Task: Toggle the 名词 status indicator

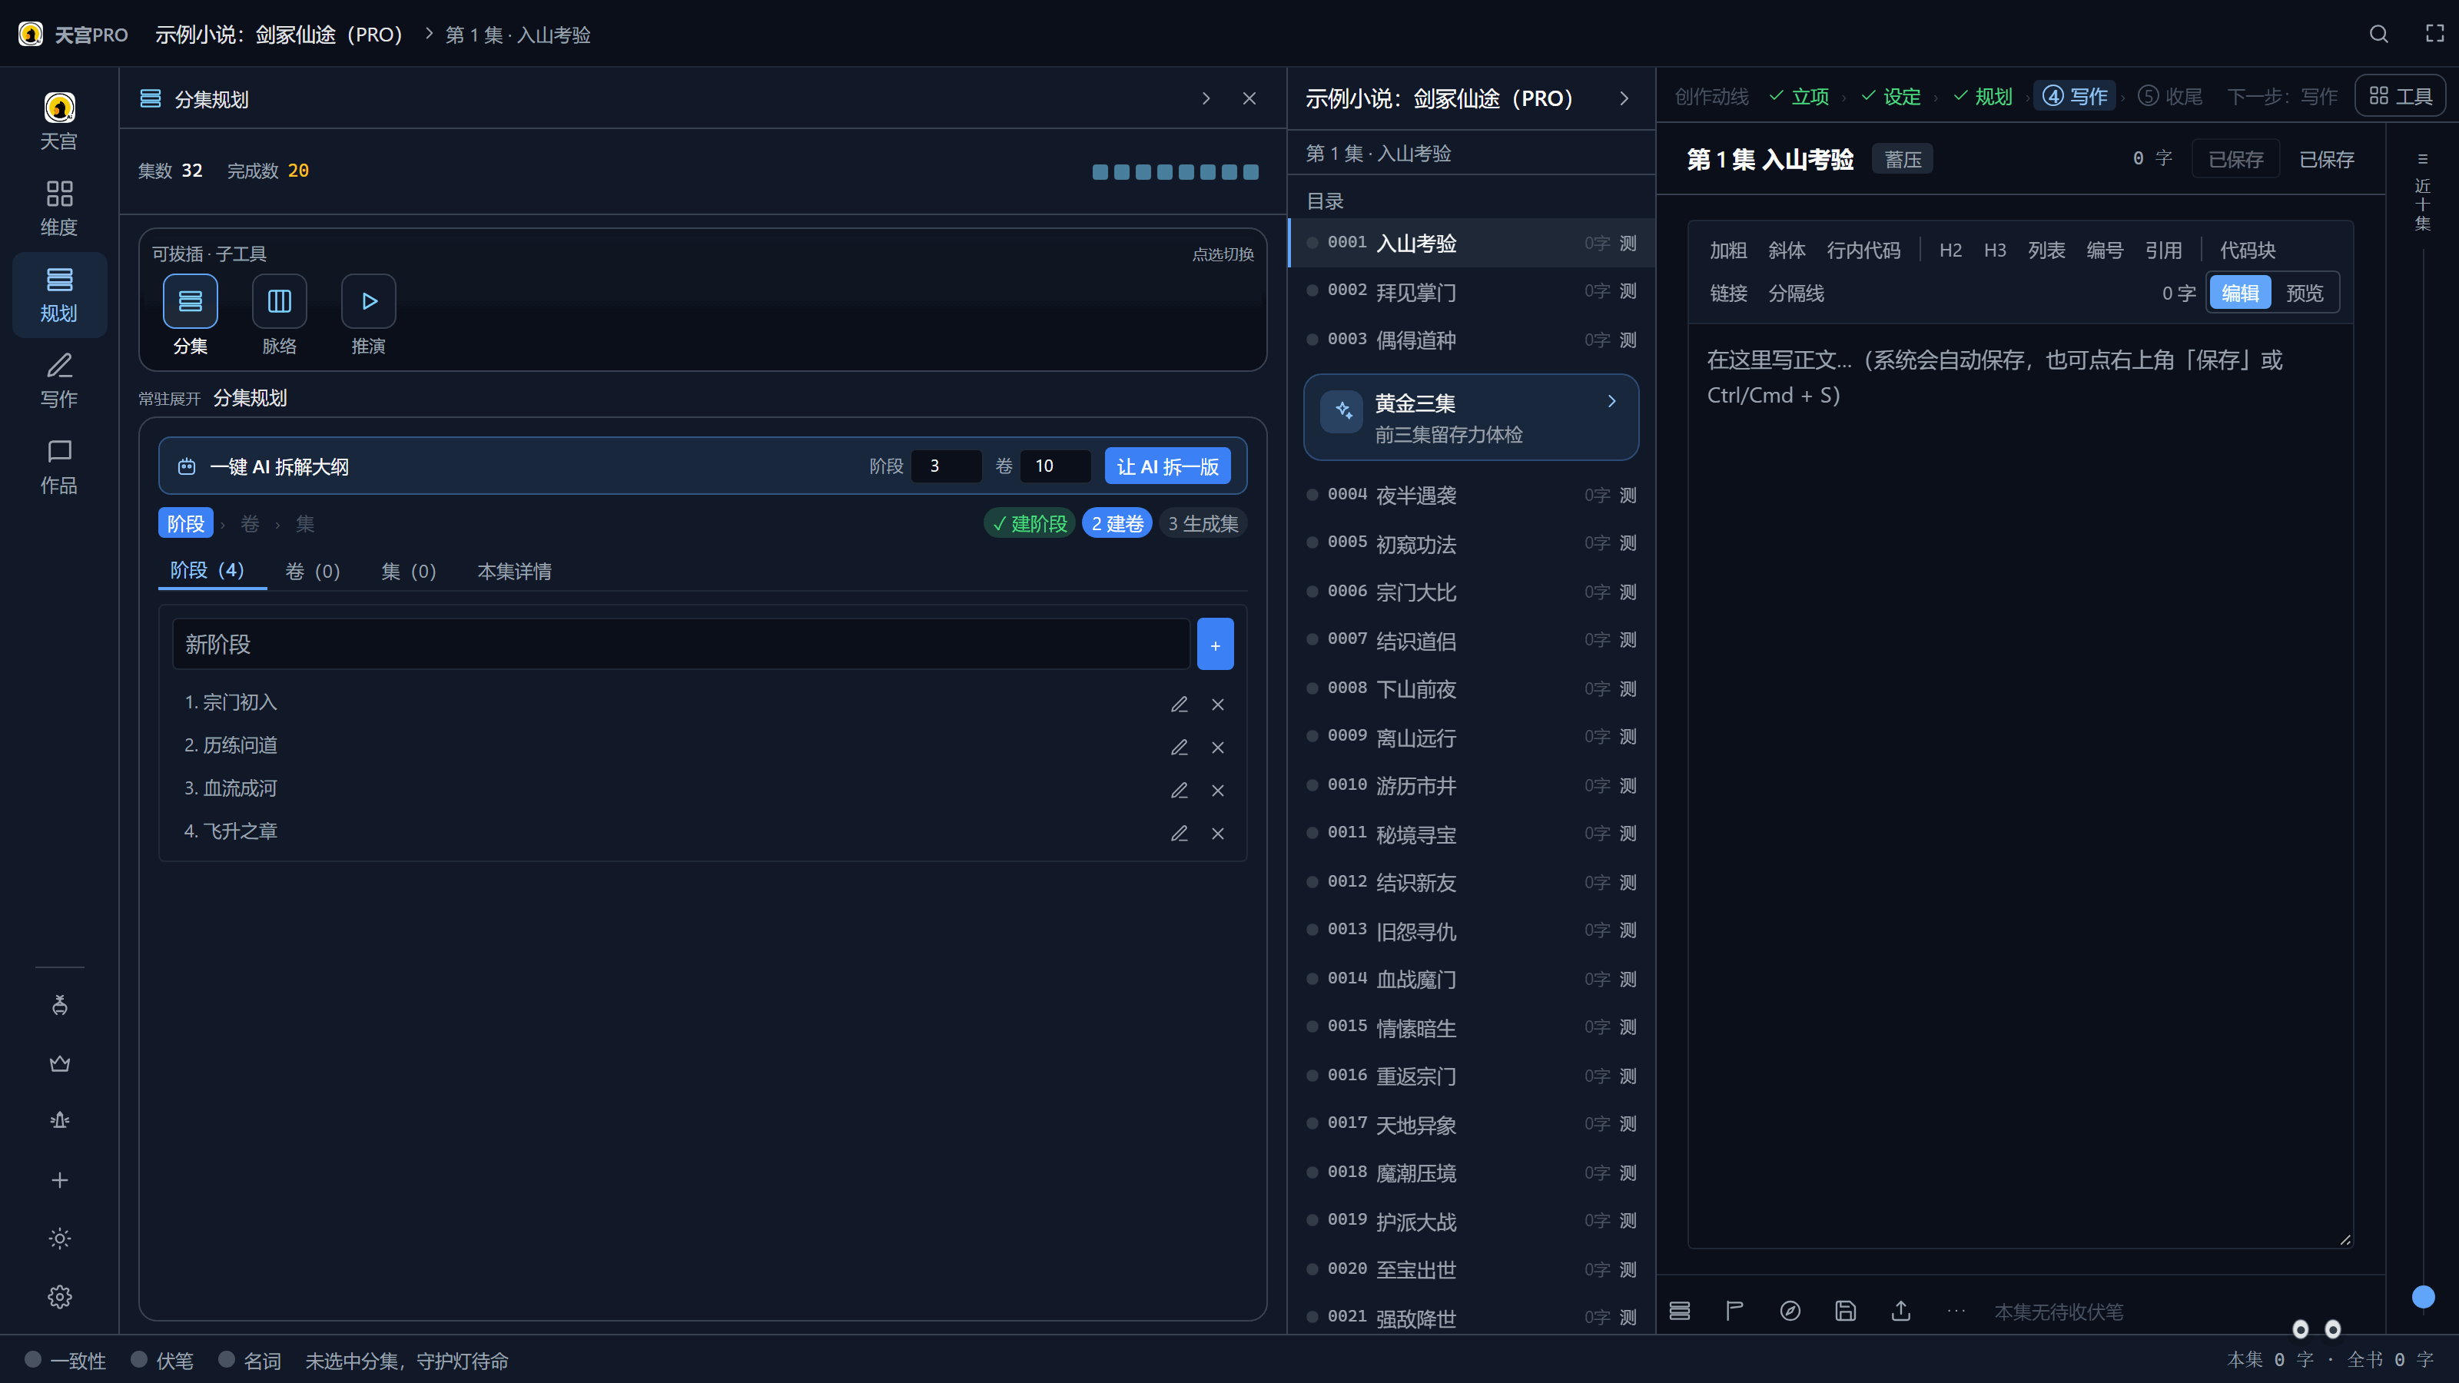Action: (x=249, y=1360)
